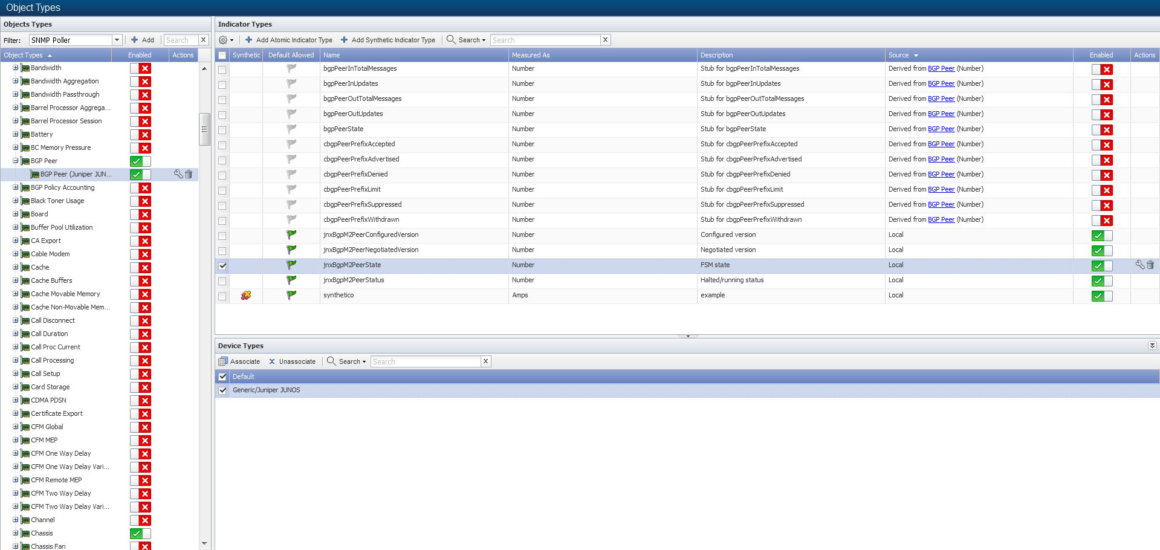Click the green flag on synthetico row
Screen dimensions: 1160x550
291,295
